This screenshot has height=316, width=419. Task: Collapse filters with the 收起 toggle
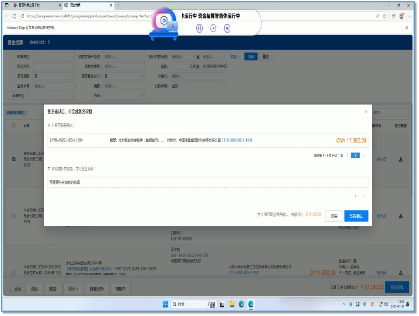[235, 57]
